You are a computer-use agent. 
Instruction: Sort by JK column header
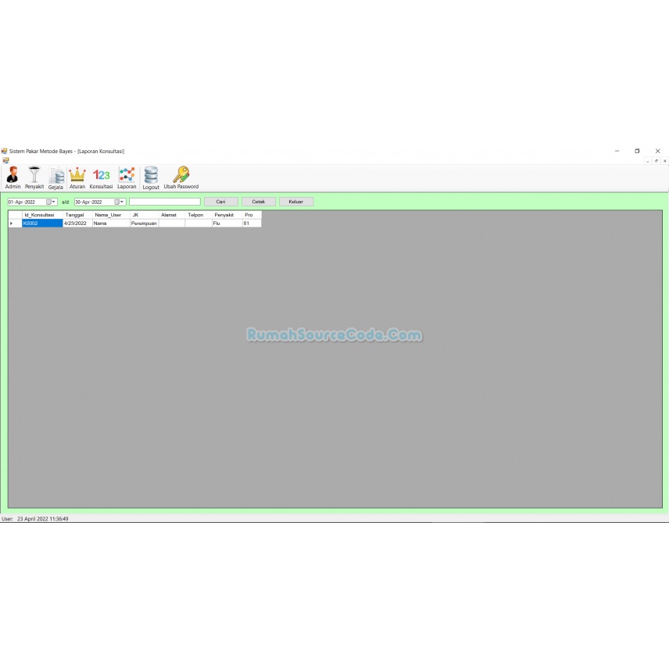(145, 215)
